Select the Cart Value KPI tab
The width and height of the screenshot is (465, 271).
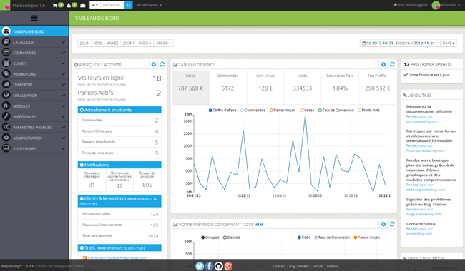(x=265, y=87)
